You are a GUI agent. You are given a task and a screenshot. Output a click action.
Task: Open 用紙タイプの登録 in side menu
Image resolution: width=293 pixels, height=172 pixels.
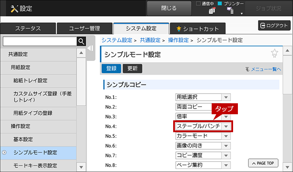38,113
